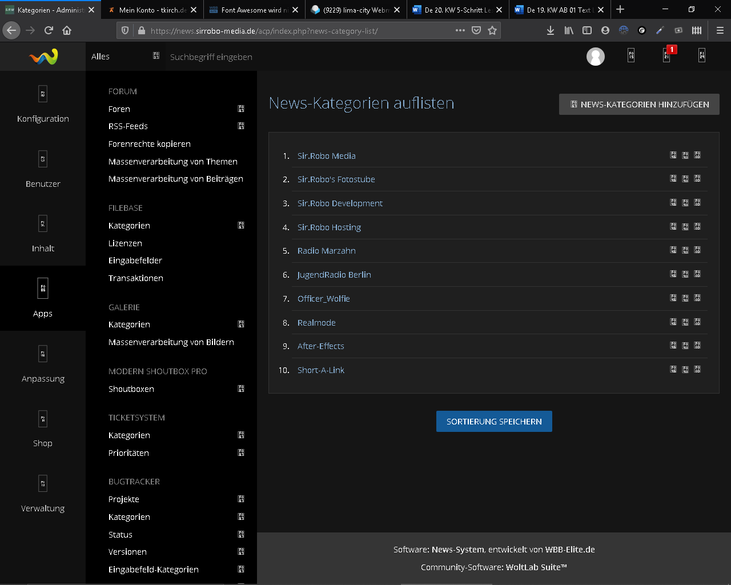
Task: Click the edit icon for Sir.Robo's Fotostube
Action: point(685,179)
